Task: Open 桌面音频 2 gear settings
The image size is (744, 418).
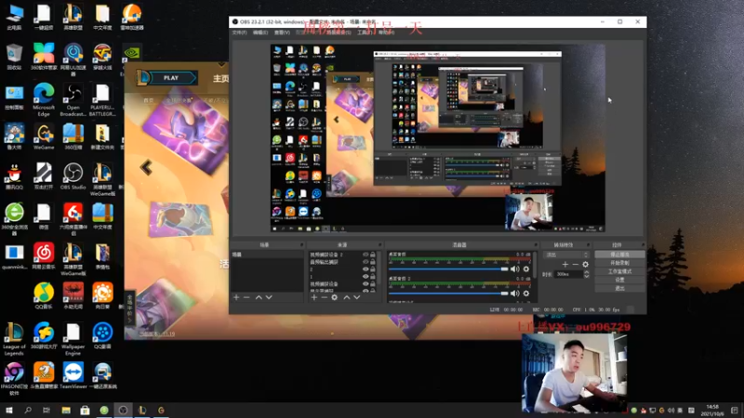Action: click(526, 294)
